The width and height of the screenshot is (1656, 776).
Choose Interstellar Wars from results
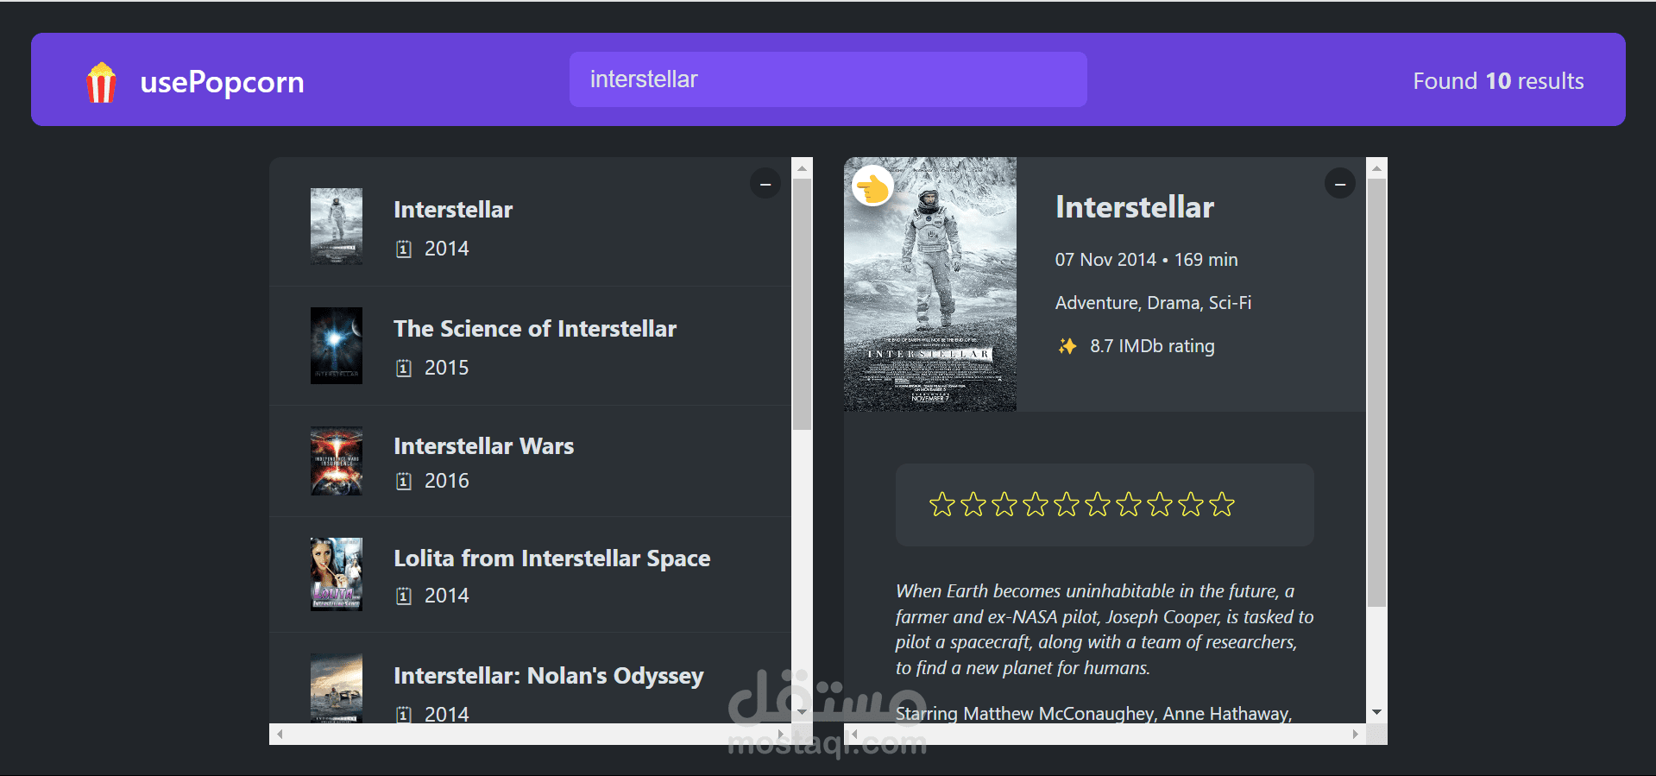click(x=530, y=462)
